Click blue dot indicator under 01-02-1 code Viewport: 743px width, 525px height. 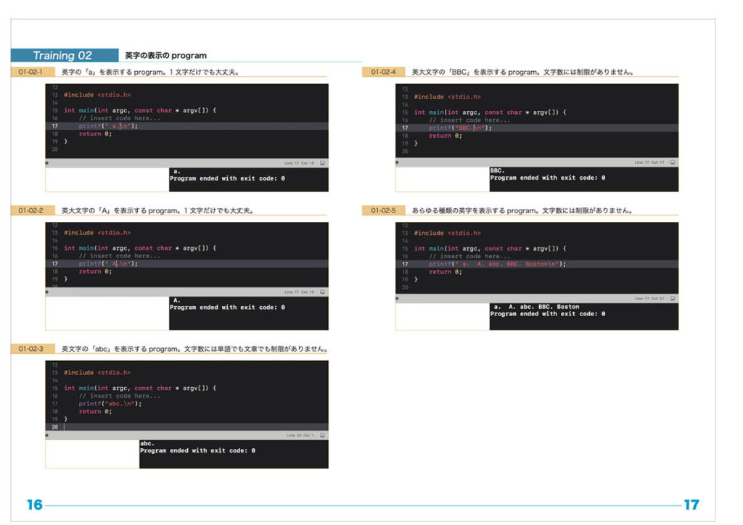point(47,163)
